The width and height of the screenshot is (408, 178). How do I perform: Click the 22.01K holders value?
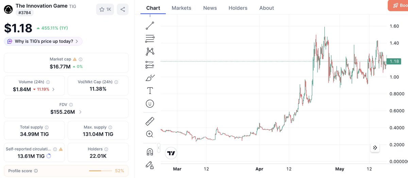[x=98, y=156]
